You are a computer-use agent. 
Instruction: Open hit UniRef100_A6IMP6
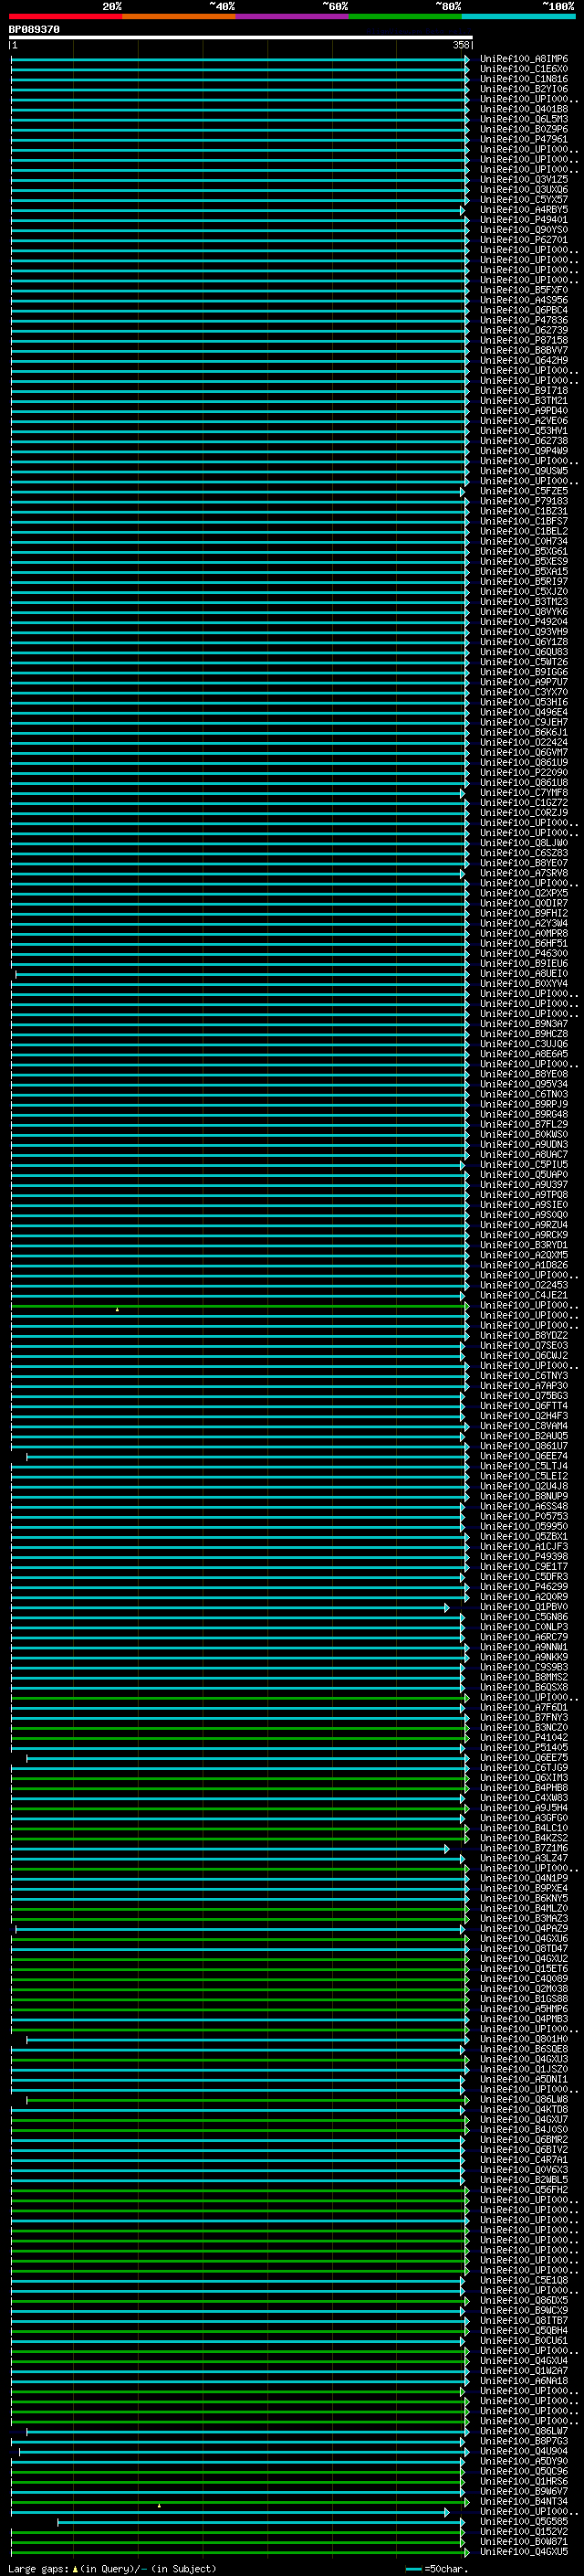pos(523,59)
